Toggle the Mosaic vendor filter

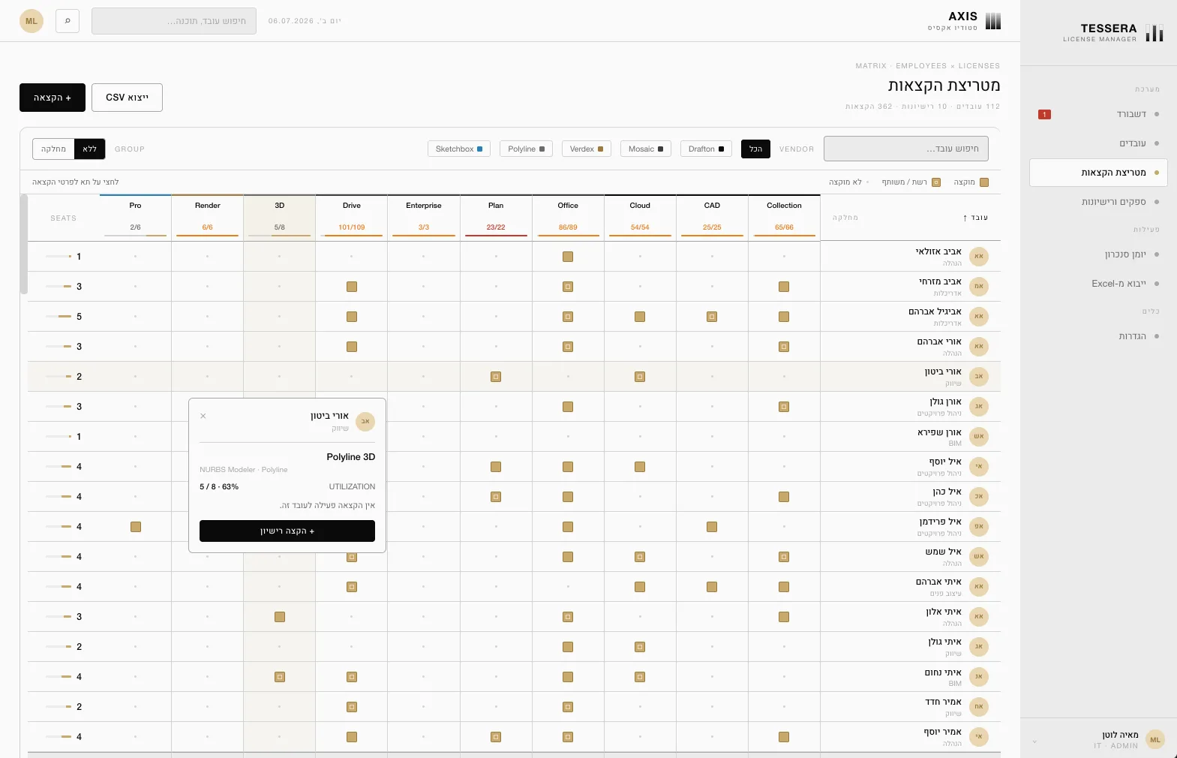(x=646, y=149)
